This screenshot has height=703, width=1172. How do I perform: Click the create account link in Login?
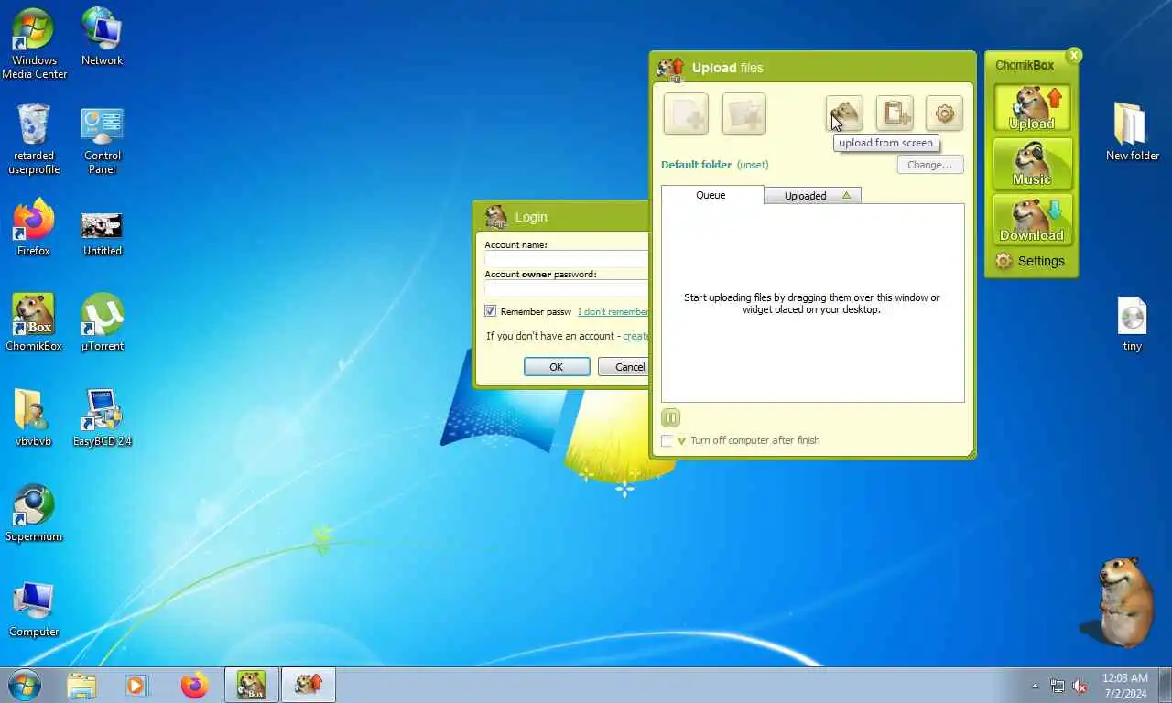635,336
